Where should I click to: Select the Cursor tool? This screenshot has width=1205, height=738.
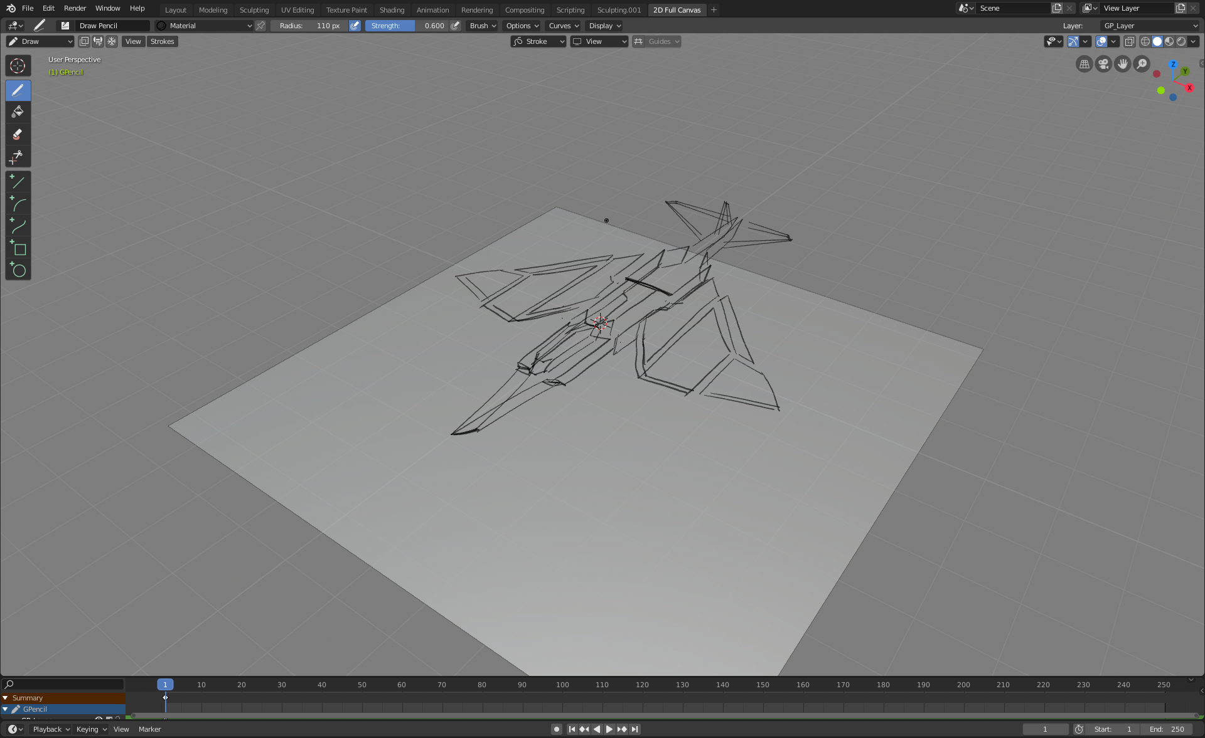[18, 66]
